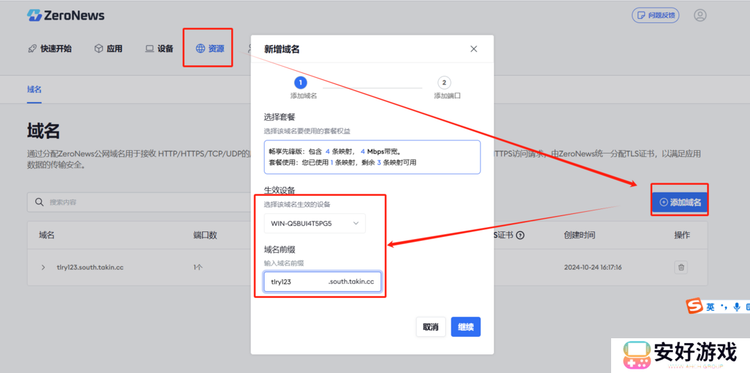Close the 新增域名 dialog
The image size is (750, 373).
click(474, 49)
